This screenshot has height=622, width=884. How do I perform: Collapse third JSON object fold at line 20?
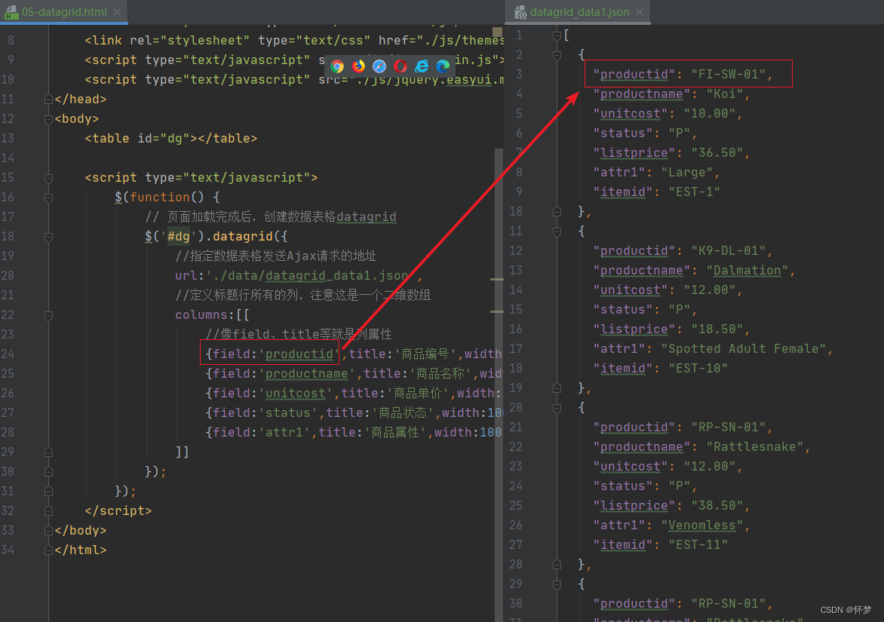point(557,408)
